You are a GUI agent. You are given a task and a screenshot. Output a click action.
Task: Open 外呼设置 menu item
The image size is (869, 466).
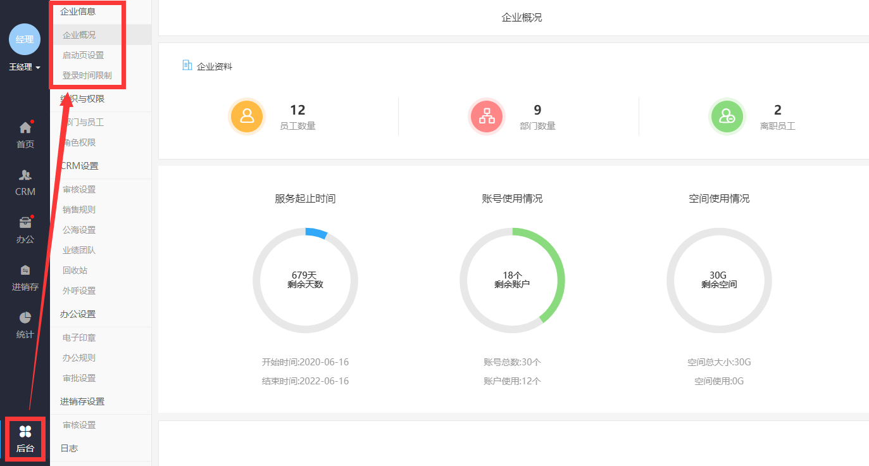(x=79, y=291)
